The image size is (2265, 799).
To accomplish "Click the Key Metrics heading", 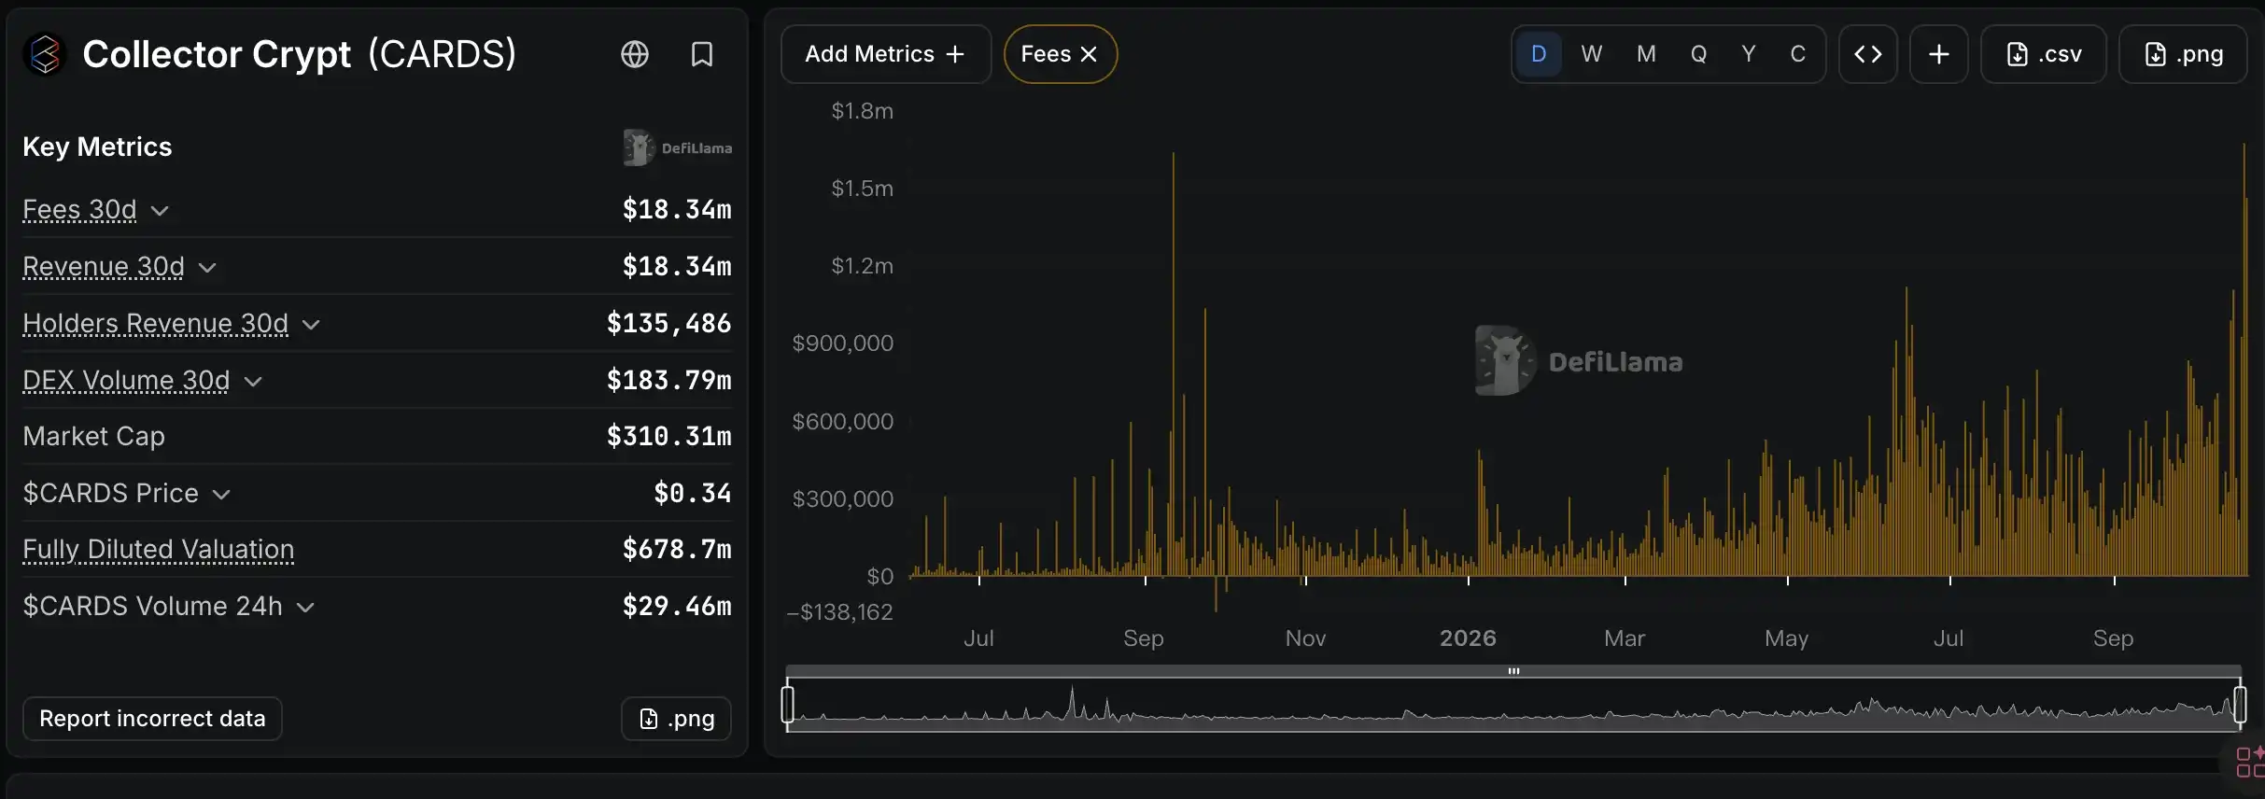I will 97,147.
